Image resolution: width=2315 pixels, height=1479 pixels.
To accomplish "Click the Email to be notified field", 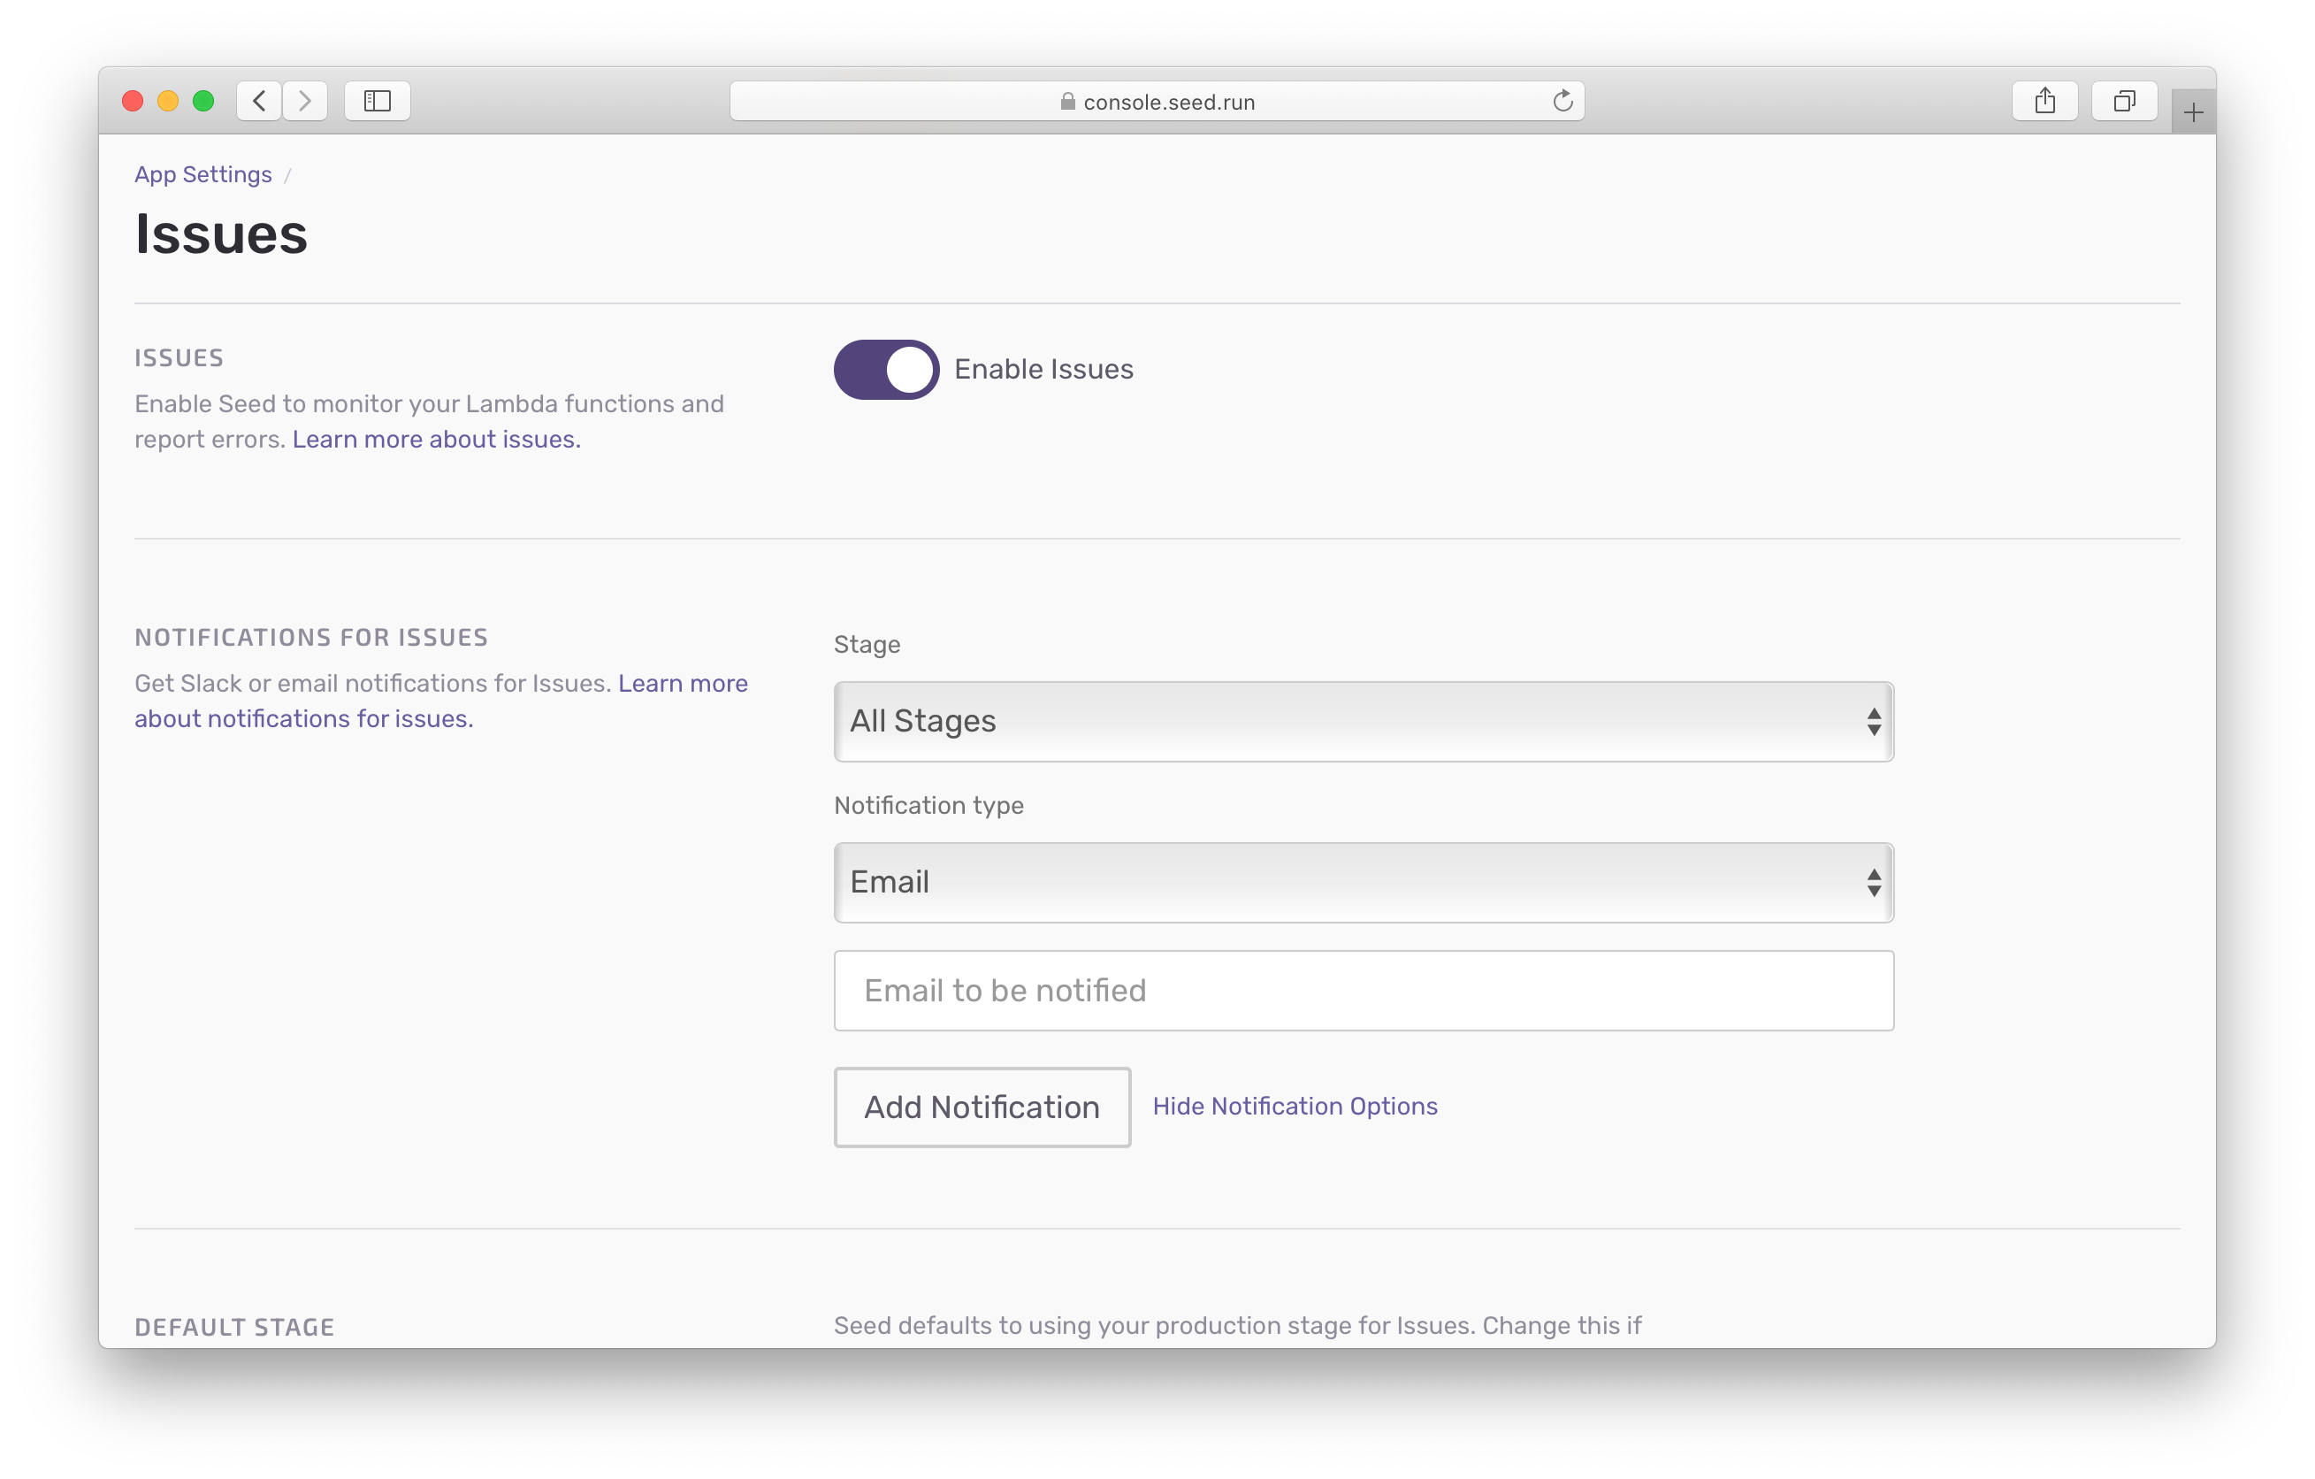I will (1364, 991).
